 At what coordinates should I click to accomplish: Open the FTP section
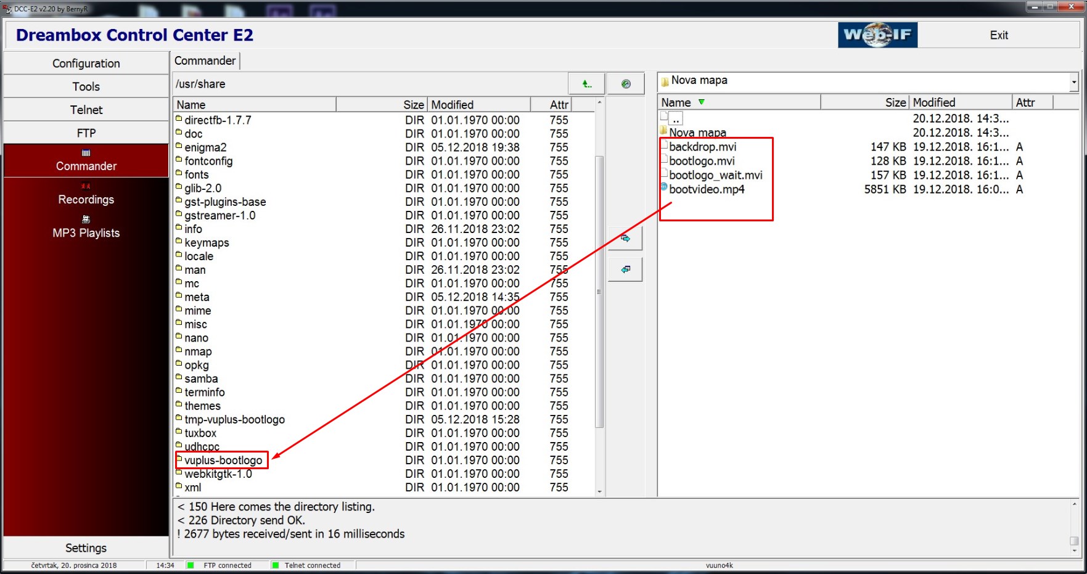(x=86, y=133)
